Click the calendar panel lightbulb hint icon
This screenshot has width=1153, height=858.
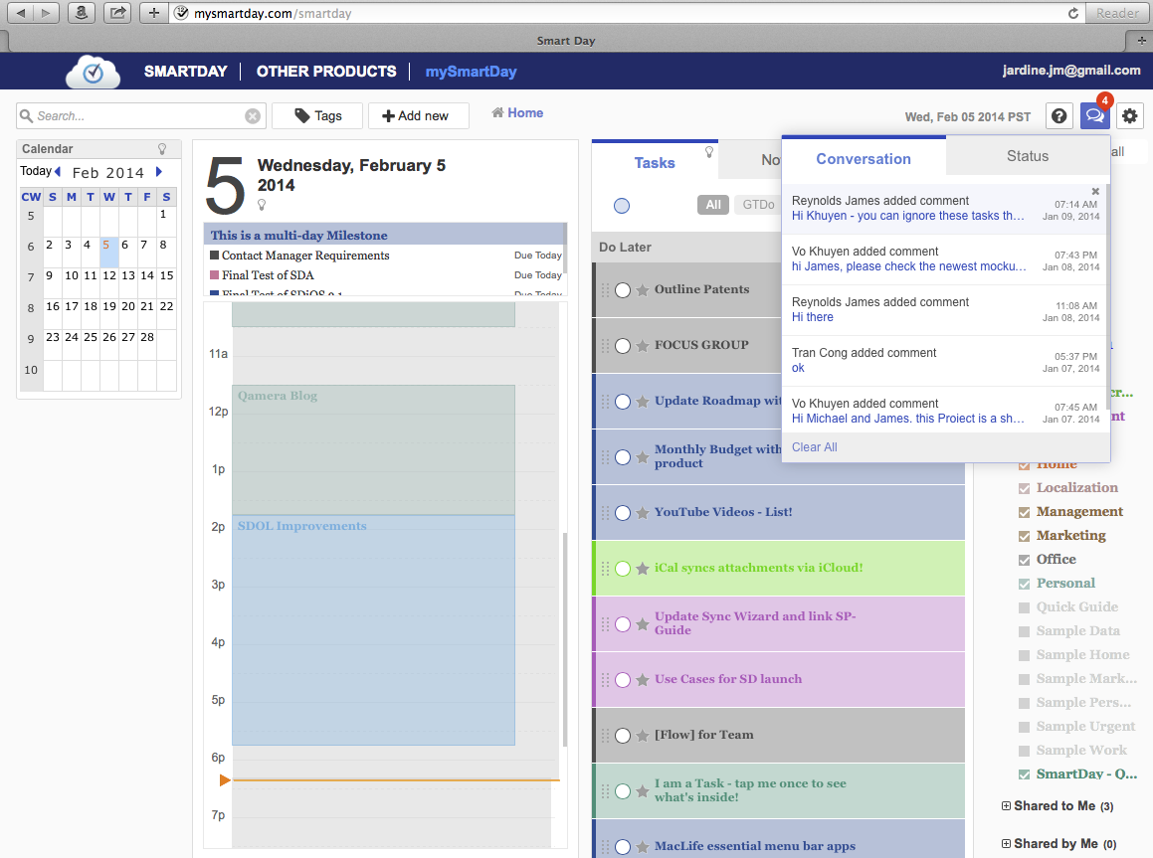pyautogui.click(x=162, y=149)
